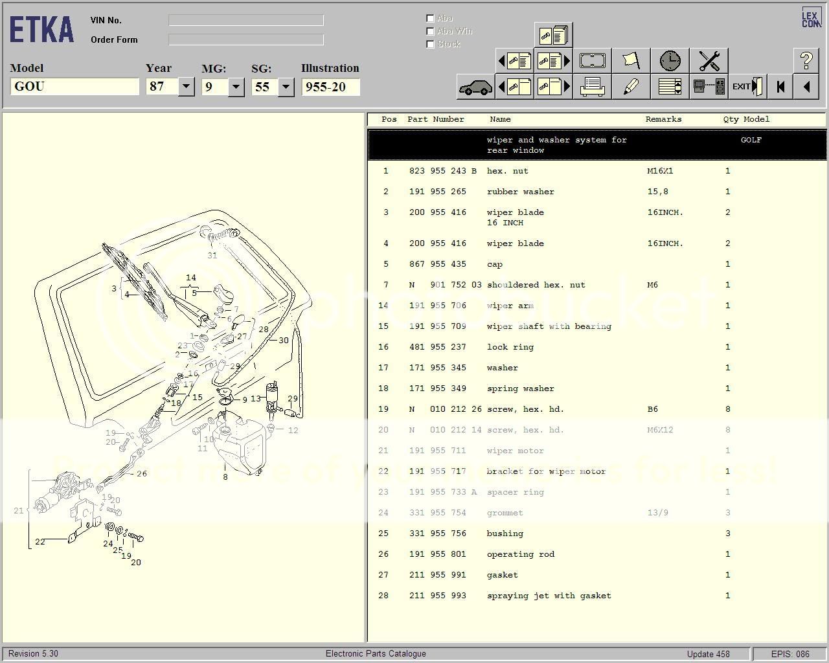The image size is (829, 663).
Task: Click the clock icon in toolbar
Action: pyautogui.click(x=670, y=62)
